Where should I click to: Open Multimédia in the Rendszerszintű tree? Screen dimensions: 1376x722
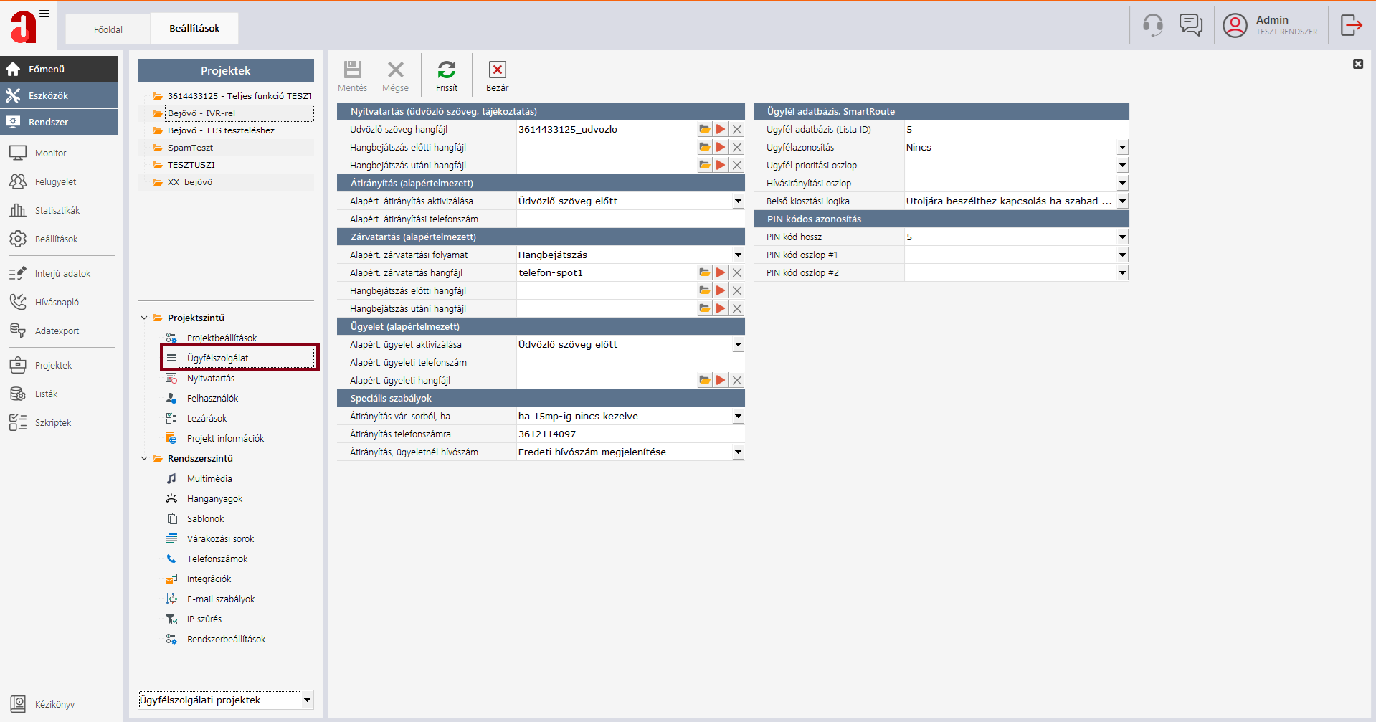coord(209,478)
